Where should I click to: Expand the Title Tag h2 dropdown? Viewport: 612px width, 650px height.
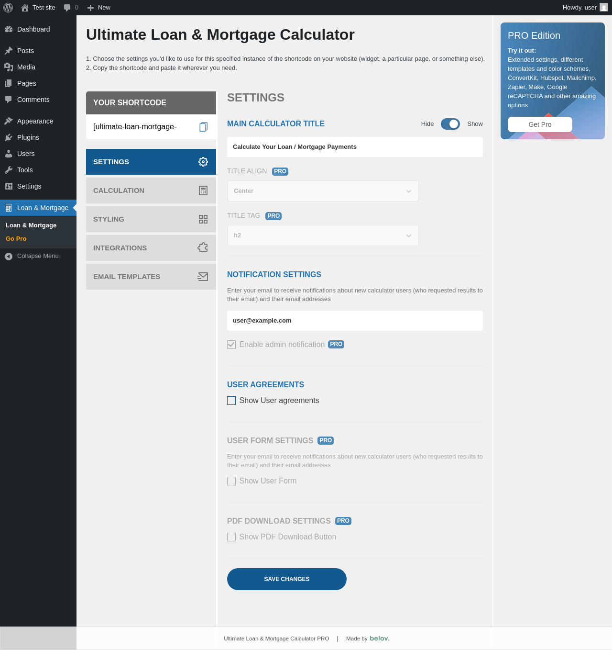coord(323,235)
